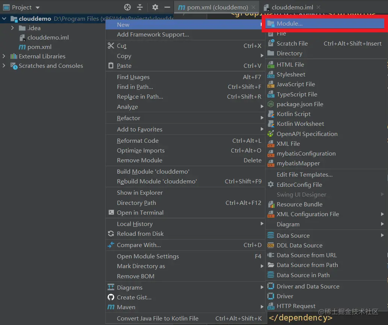Expand the Refactor submenu
Viewport: 388px width, 325px height.
pyautogui.click(x=184, y=118)
